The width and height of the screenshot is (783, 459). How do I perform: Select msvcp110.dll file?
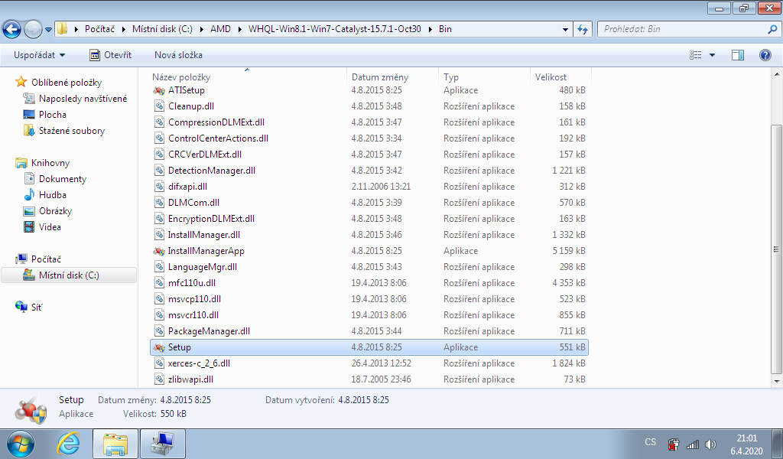pyautogui.click(x=194, y=298)
